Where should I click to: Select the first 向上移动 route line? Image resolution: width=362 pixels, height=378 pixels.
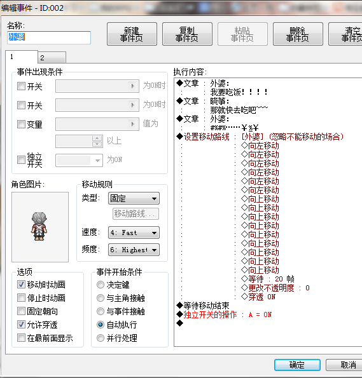(260, 199)
